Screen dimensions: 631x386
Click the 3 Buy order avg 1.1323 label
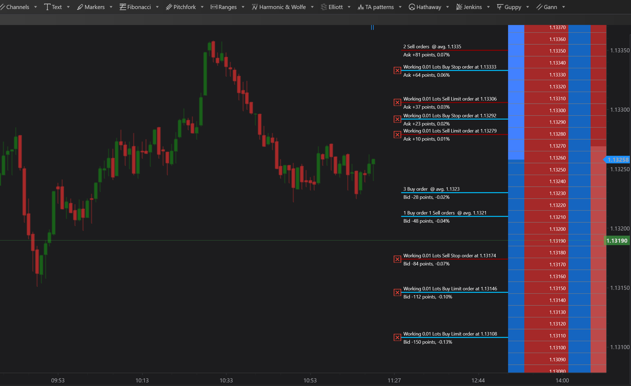(x=431, y=189)
